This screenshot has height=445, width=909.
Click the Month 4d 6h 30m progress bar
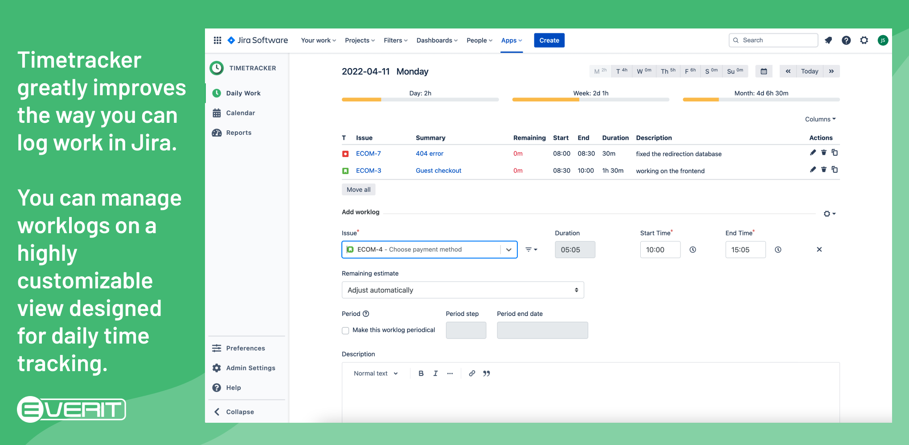[761, 100]
